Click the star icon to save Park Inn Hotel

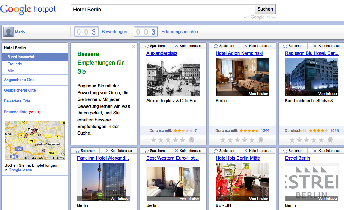click(x=77, y=151)
